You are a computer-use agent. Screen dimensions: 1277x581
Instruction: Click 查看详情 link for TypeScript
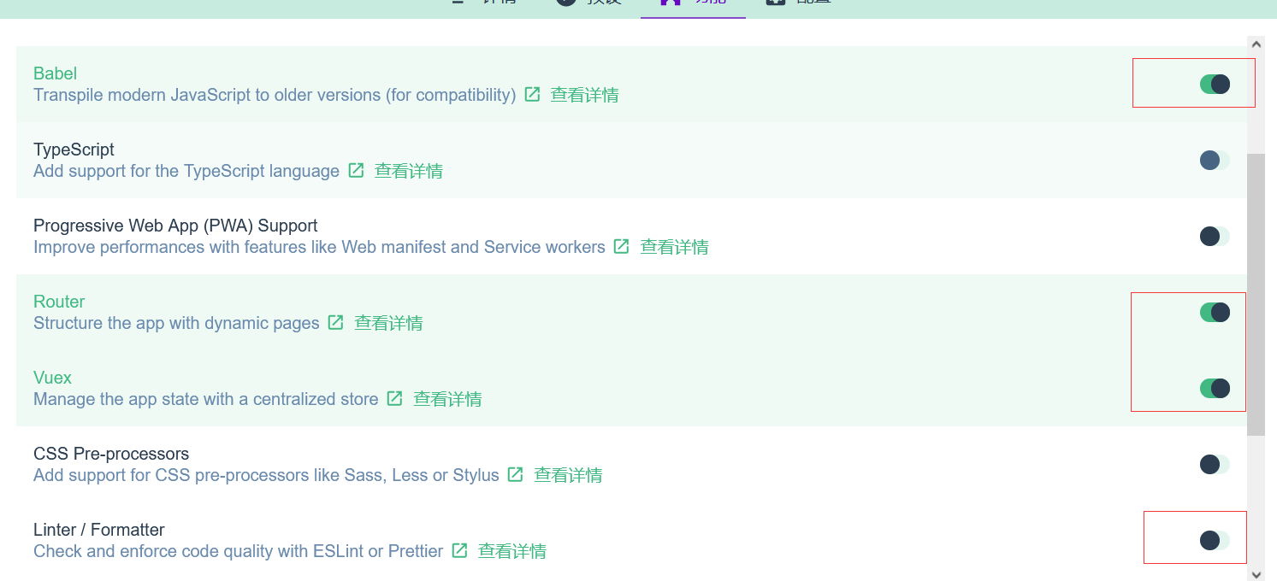pos(408,171)
